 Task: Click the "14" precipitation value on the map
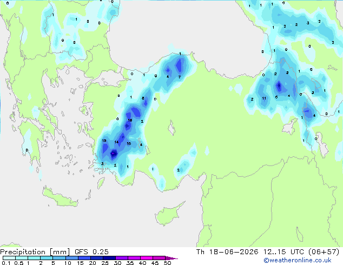tap(116, 142)
